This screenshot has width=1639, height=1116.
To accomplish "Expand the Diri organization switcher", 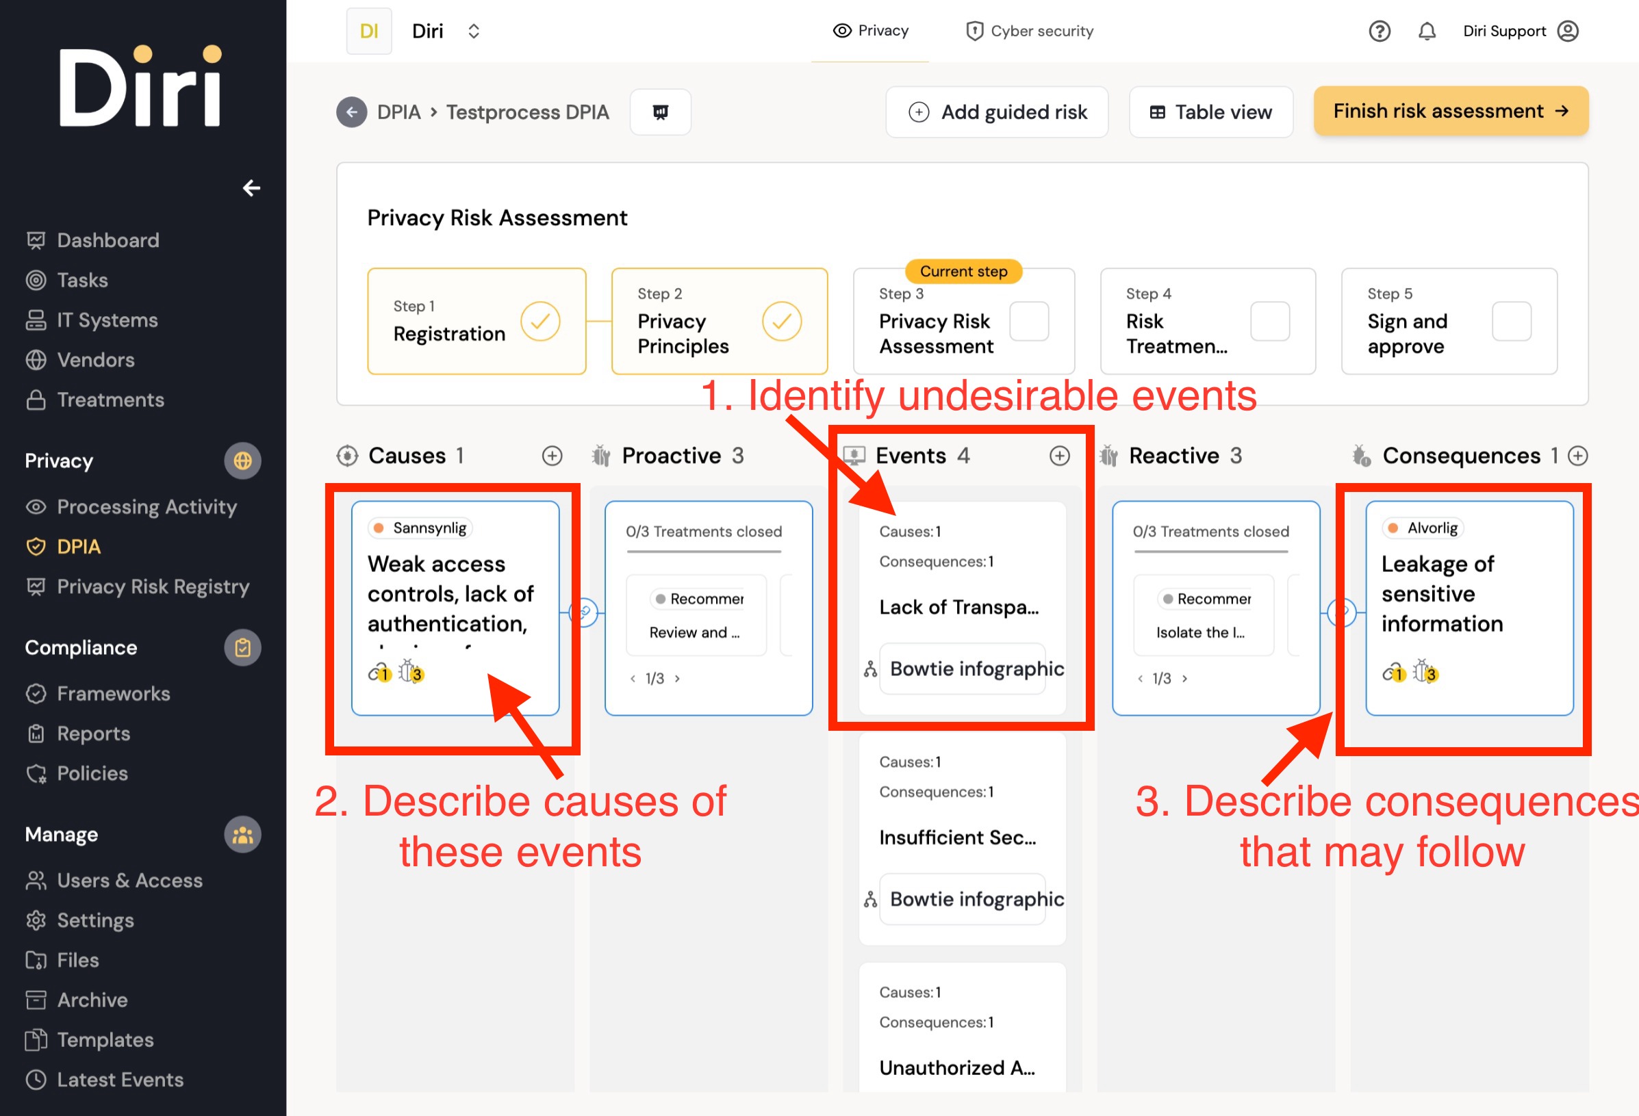I will coord(474,31).
